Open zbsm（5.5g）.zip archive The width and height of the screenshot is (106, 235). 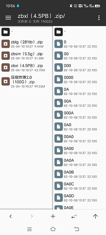pos(26,56)
